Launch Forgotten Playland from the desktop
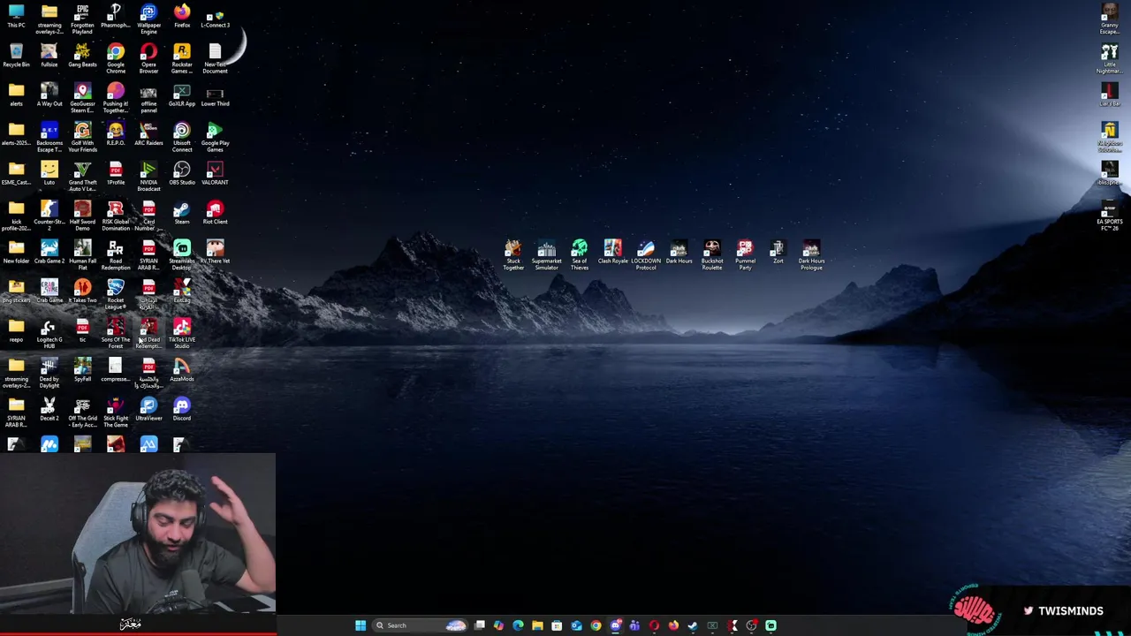Viewport: 1131px width, 636px height. click(x=82, y=18)
